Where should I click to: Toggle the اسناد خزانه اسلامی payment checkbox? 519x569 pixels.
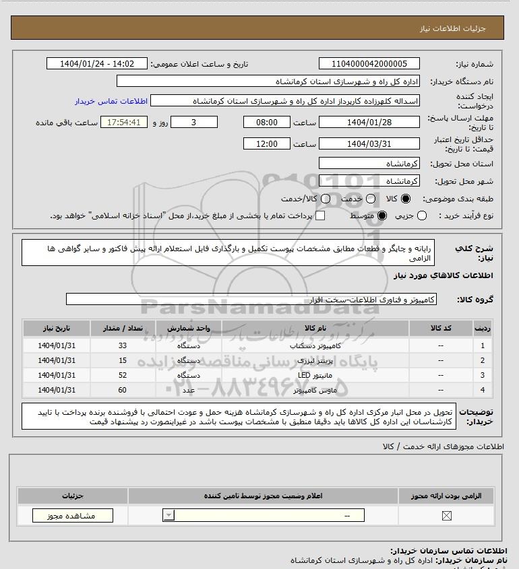[x=320, y=216]
